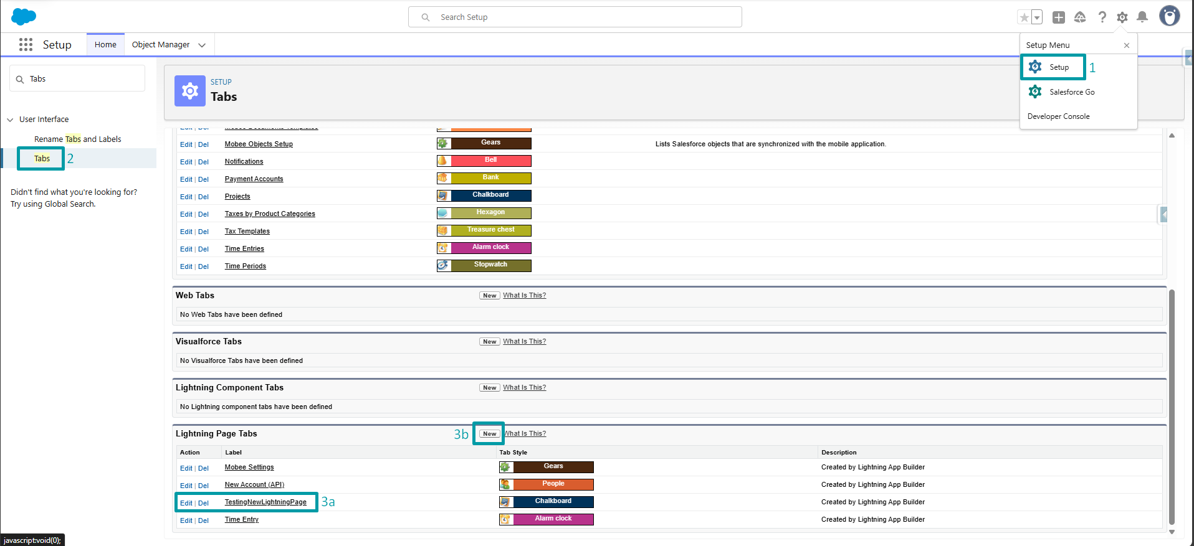Open global actions plus icon
The height and width of the screenshot is (546, 1194).
pos(1058,17)
